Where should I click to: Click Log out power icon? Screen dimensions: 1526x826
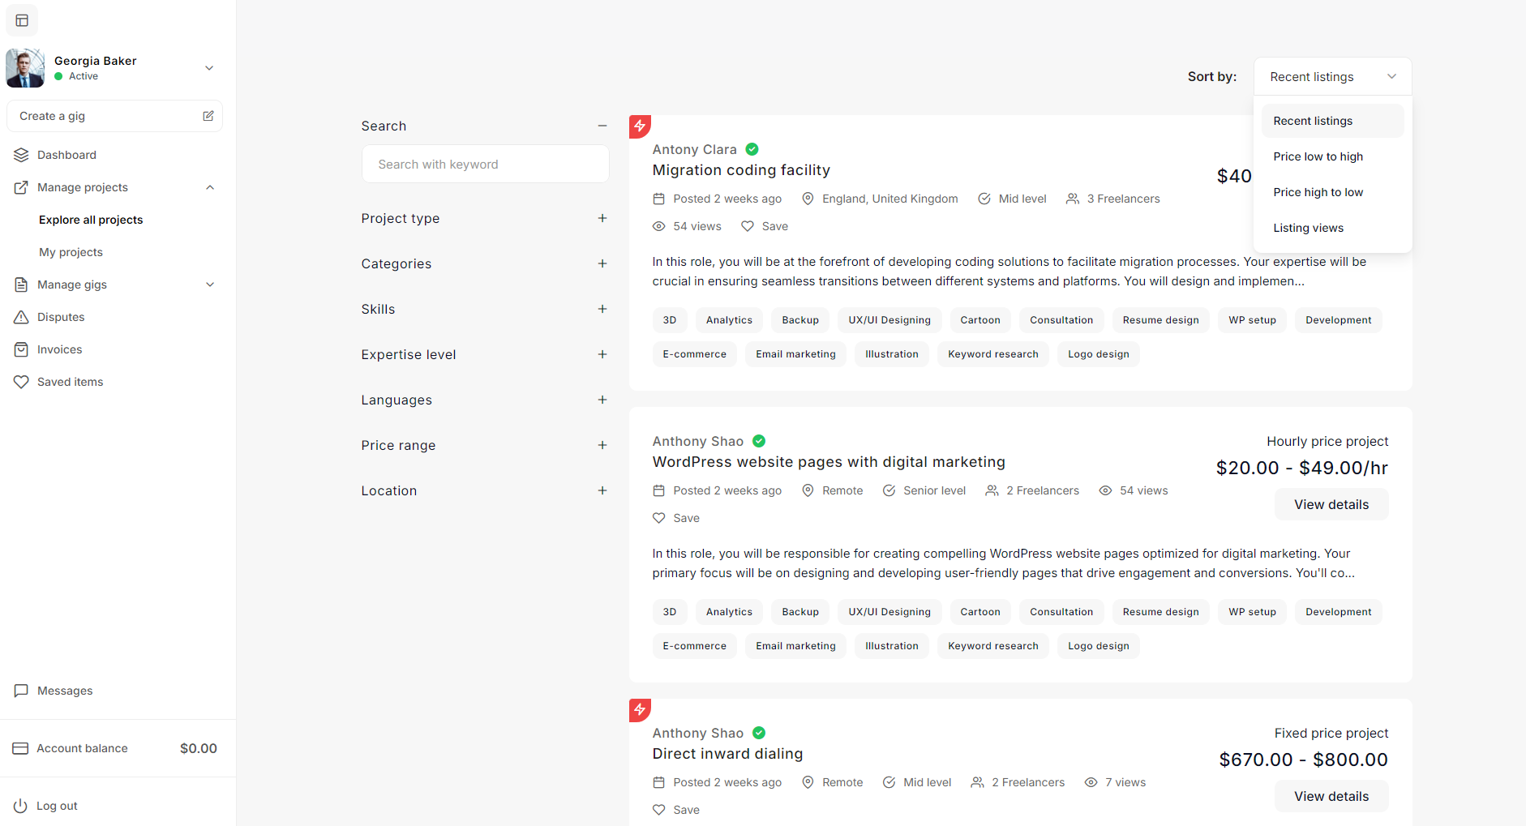(20, 806)
